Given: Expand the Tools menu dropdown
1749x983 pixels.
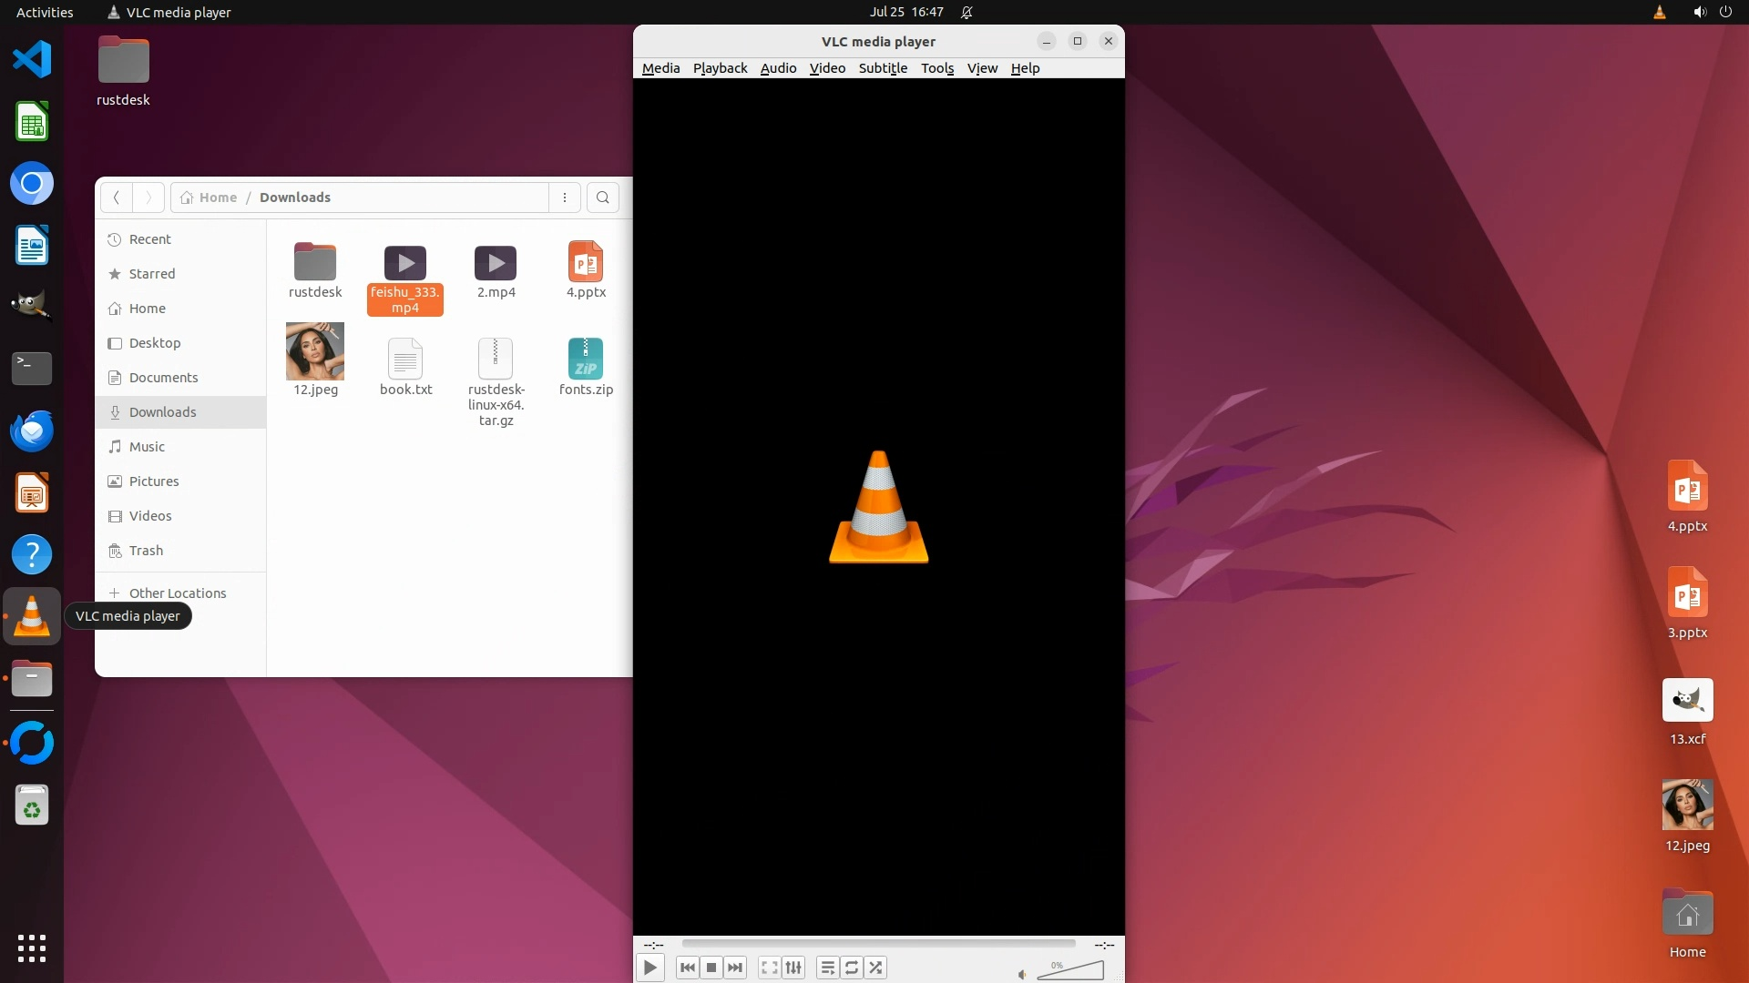Looking at the screenshot, I should (x=936, y=68).
